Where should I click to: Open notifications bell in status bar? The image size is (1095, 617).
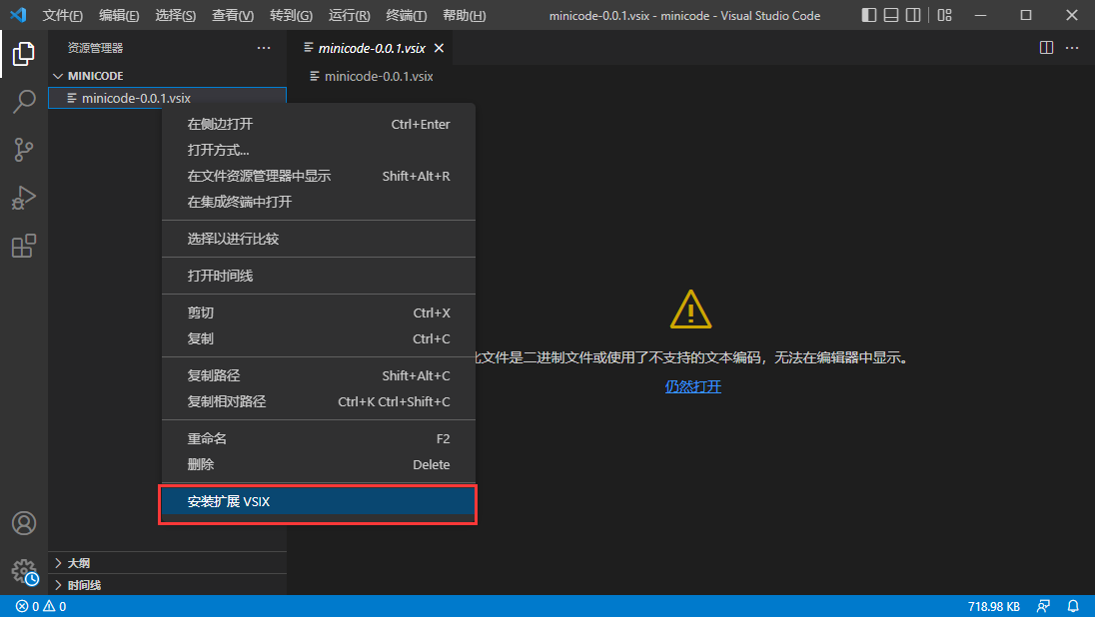coord(1073,607)
